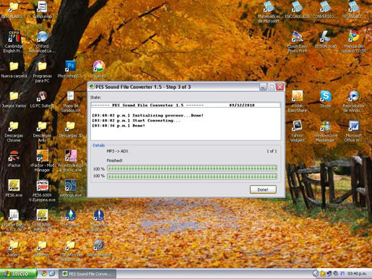Open the Microsoft Office Word shortcut

pyautogui.click(x=354, y=132)
